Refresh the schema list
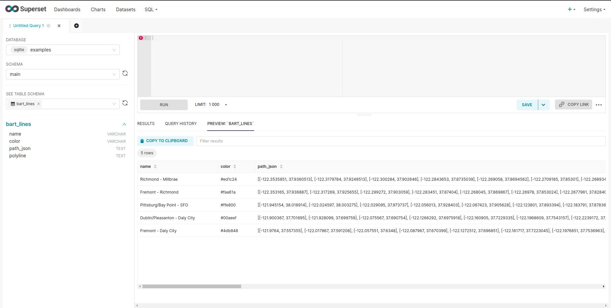 (x=125, y=73)
